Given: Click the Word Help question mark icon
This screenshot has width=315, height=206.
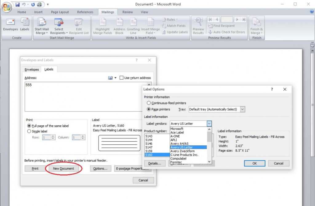Looking at the screenshot, I should (x=312, y=12).
